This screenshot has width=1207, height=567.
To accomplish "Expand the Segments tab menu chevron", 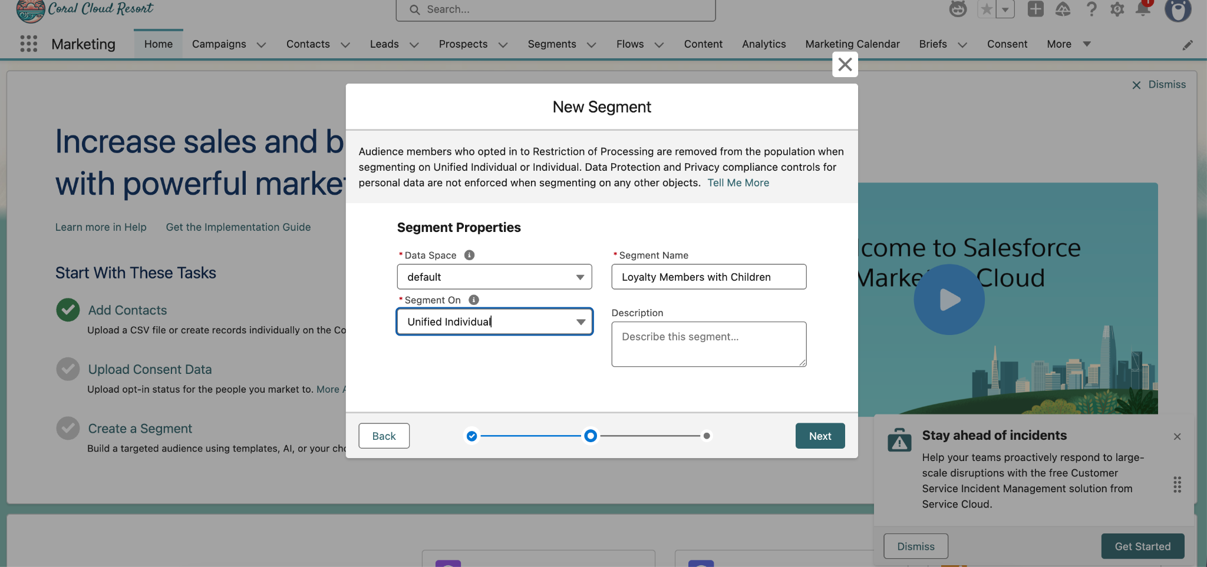I will [x=592, y=45].
